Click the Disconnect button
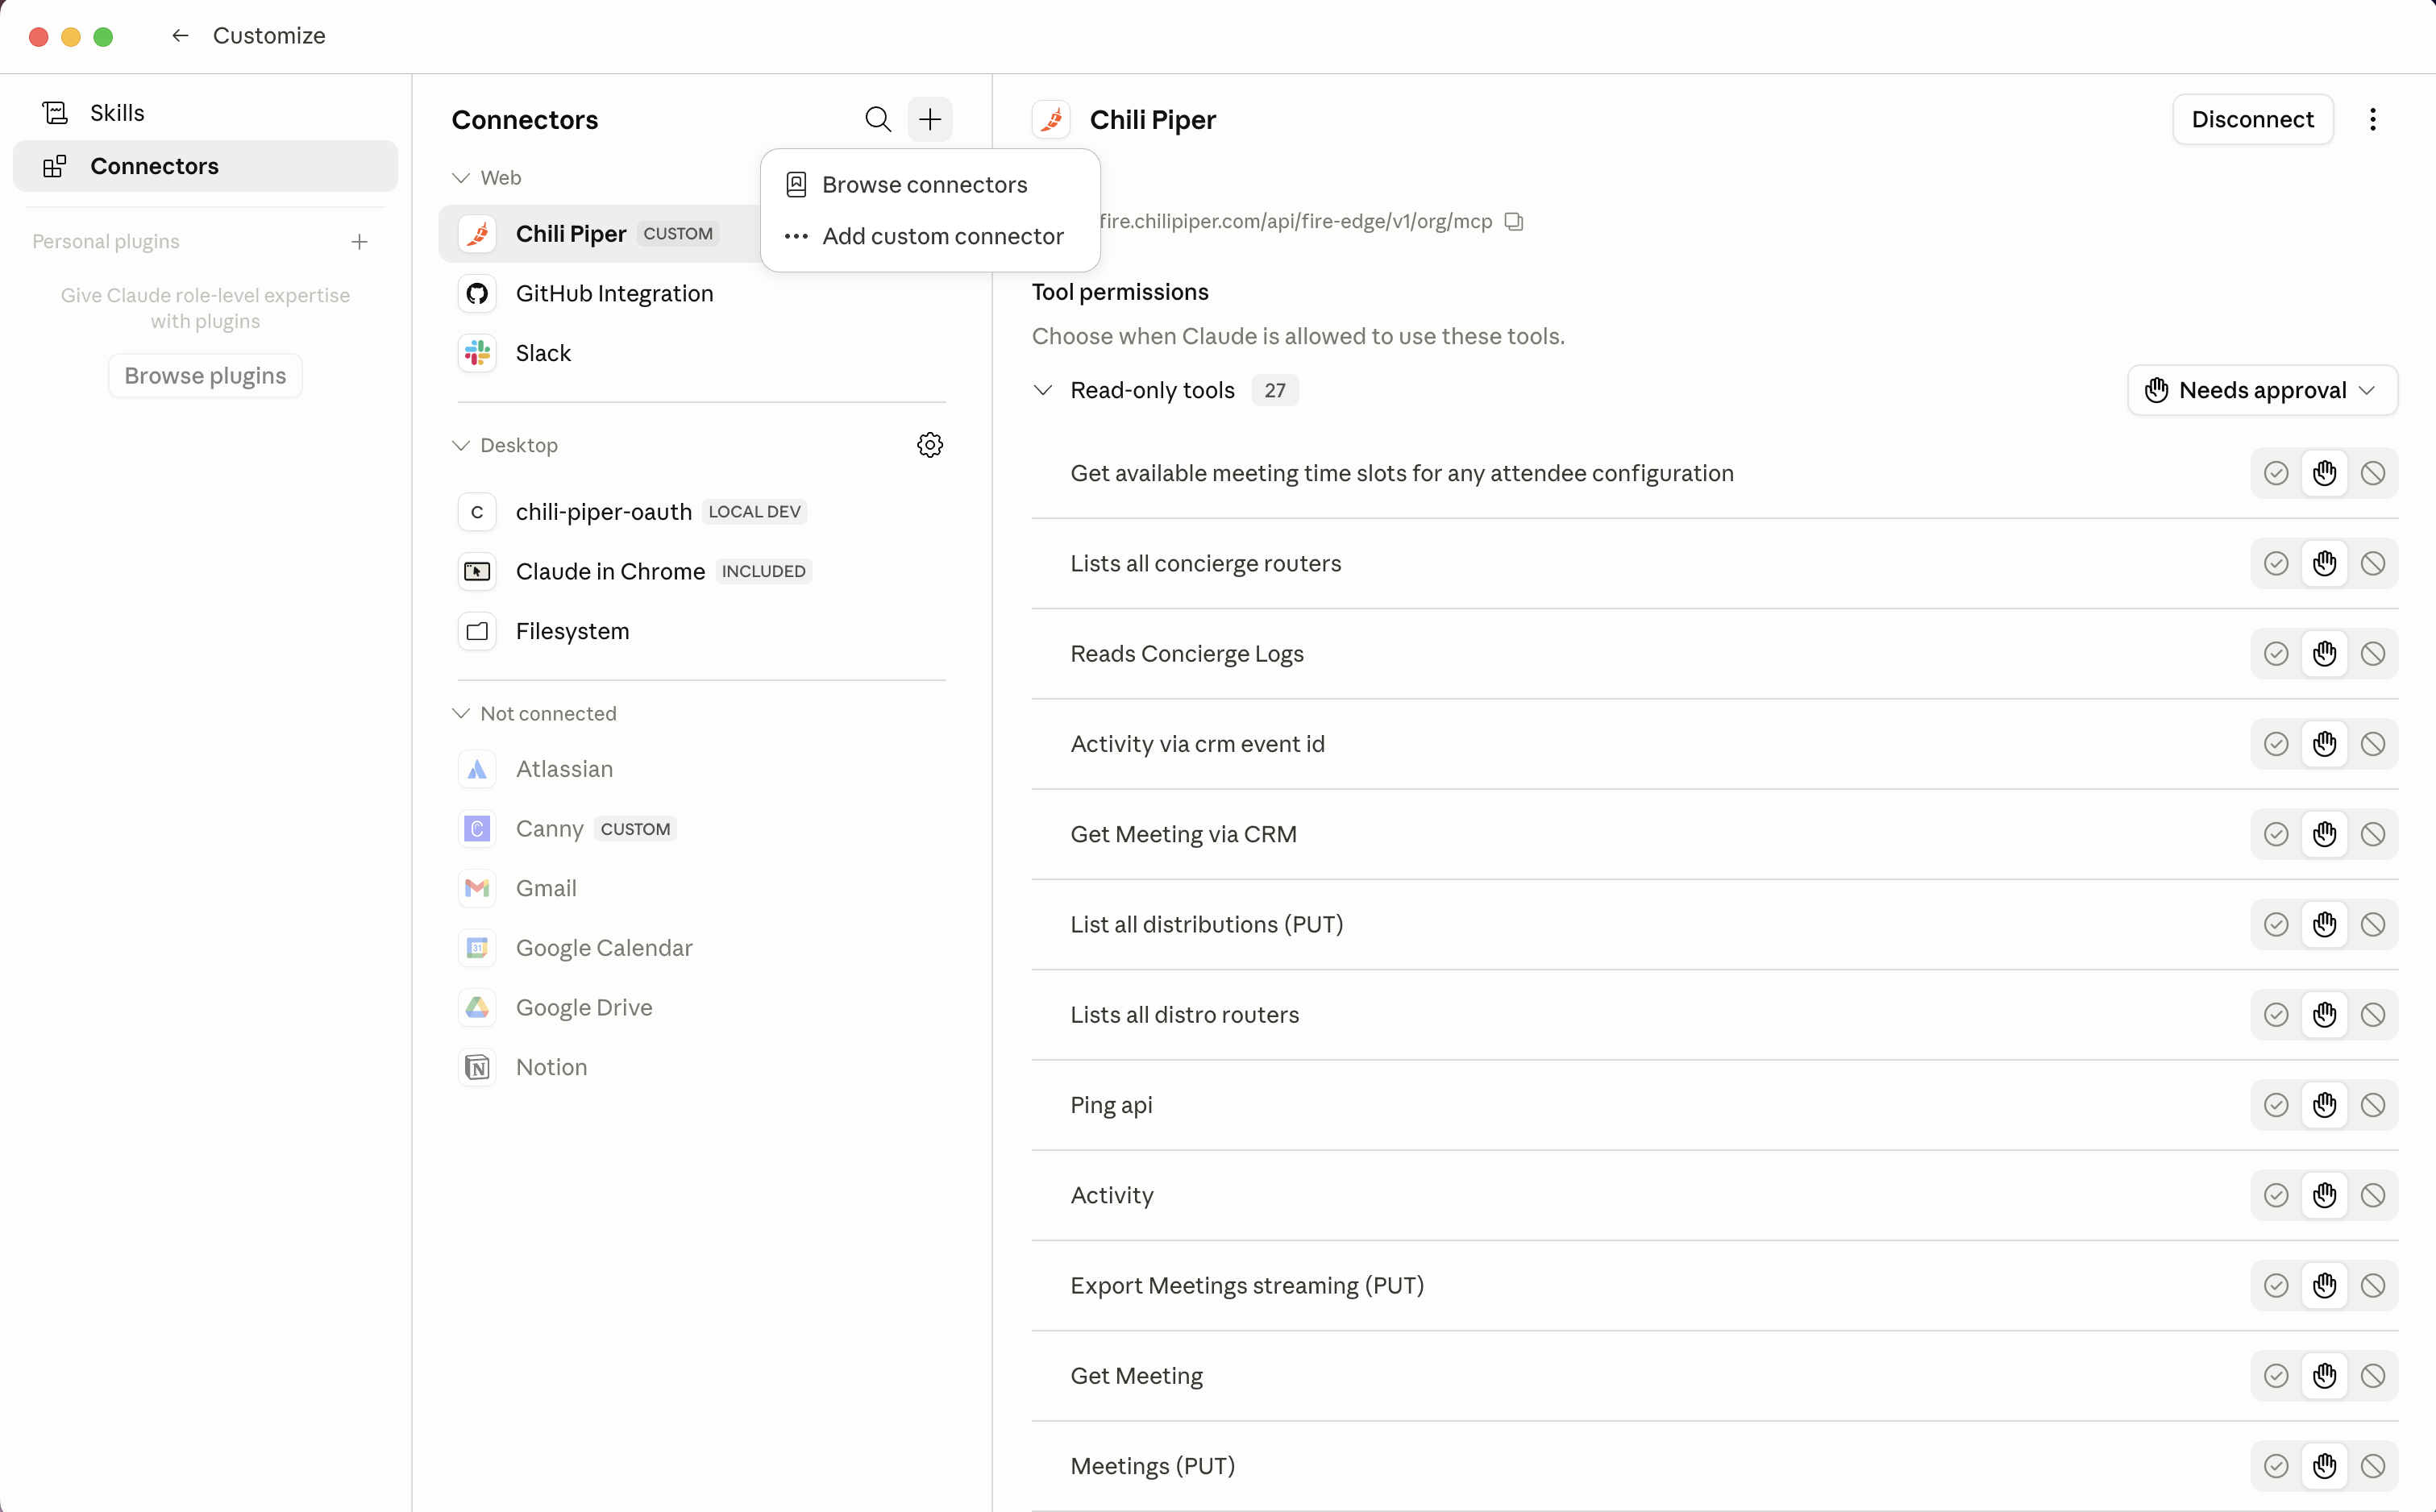This screenshot has height=1512, width=2436. 2252,119
